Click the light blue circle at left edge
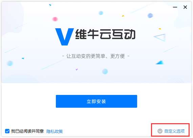 click(x=10, y=63)
